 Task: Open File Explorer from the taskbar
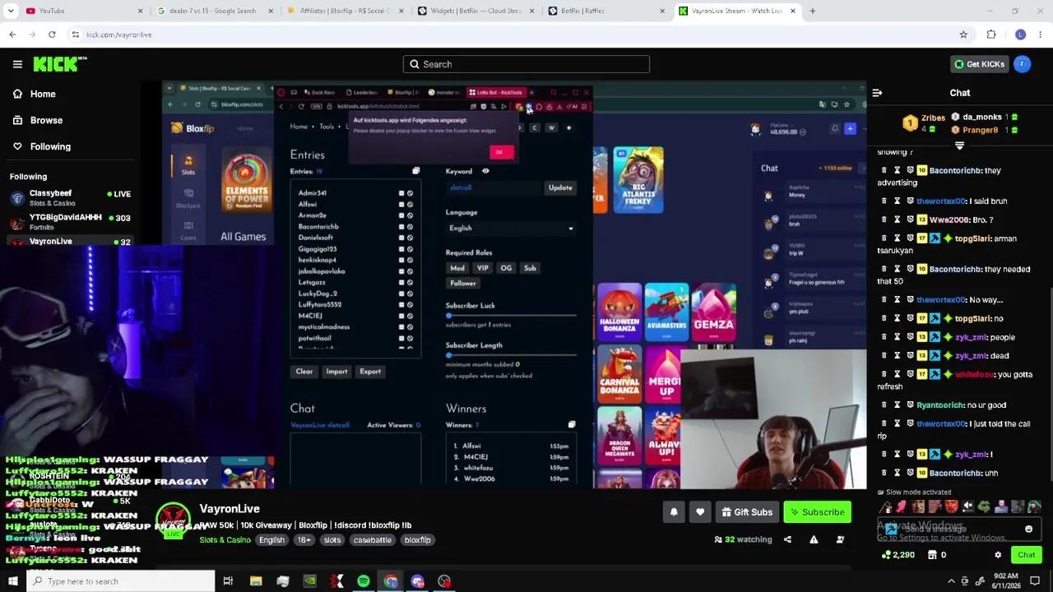[256, 581]
